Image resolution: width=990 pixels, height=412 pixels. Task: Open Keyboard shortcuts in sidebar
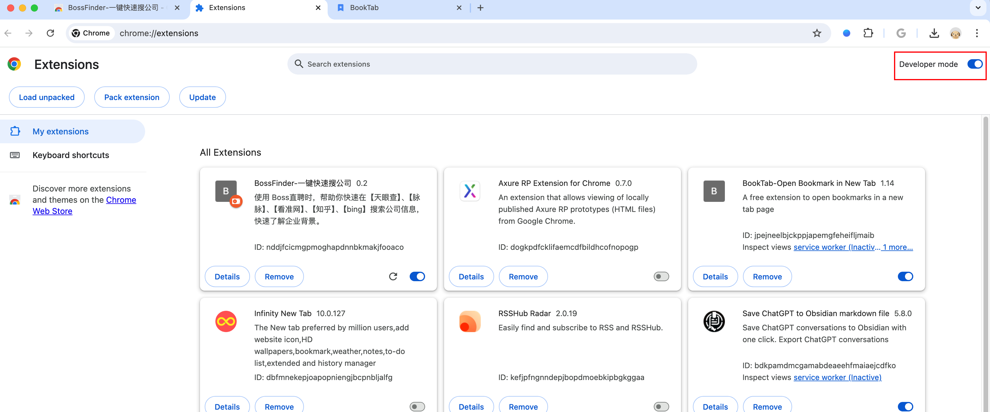71,155
